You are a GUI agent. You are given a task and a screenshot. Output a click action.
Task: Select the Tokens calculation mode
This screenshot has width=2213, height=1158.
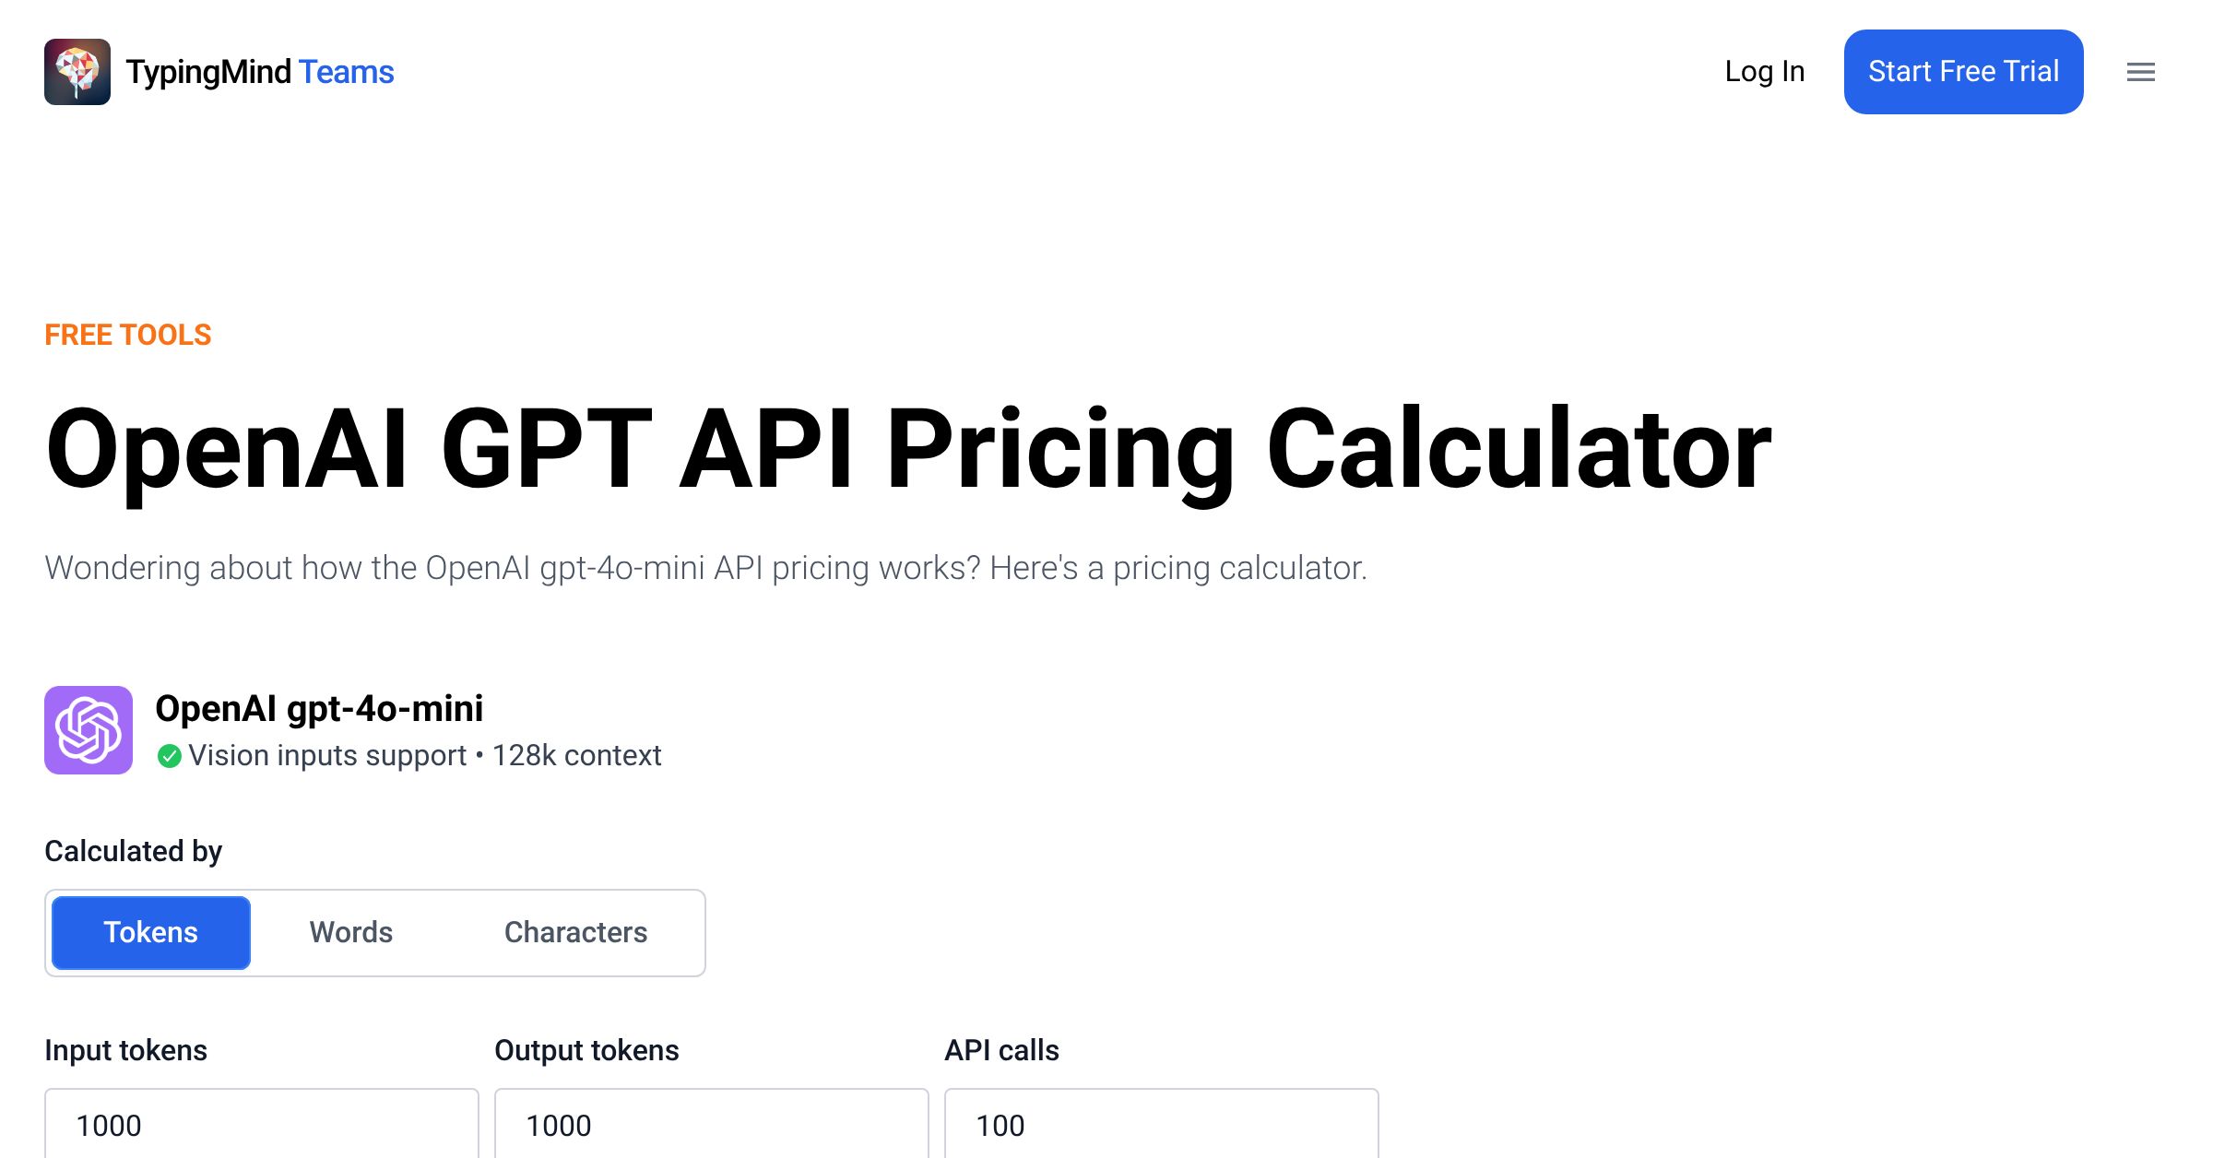[x=151, y=932]
